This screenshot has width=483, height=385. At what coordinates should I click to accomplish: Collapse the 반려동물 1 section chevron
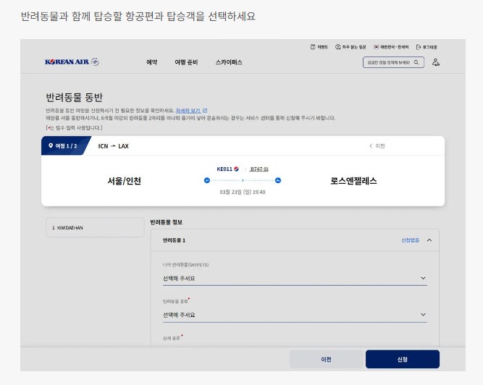429,240
